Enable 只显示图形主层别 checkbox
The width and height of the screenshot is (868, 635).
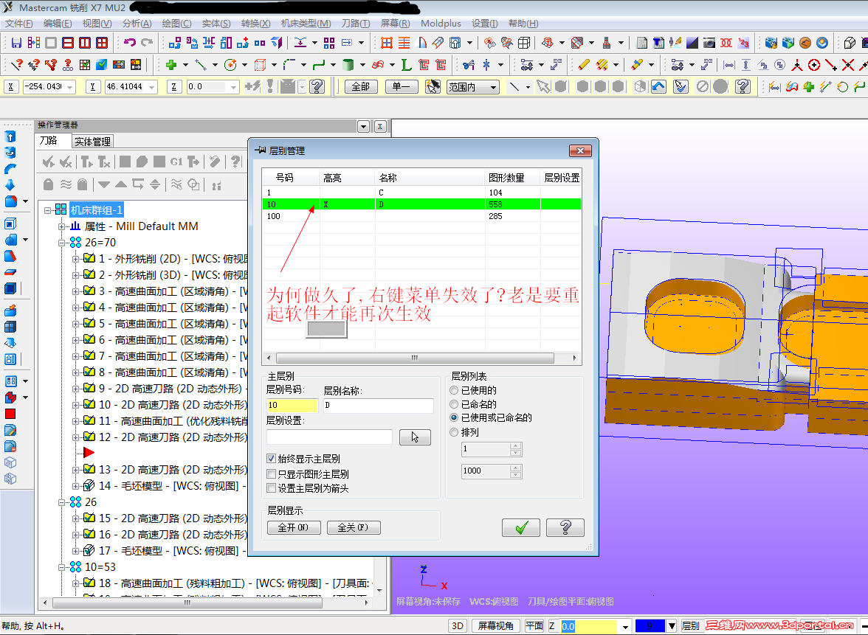[x=272, y=474]
